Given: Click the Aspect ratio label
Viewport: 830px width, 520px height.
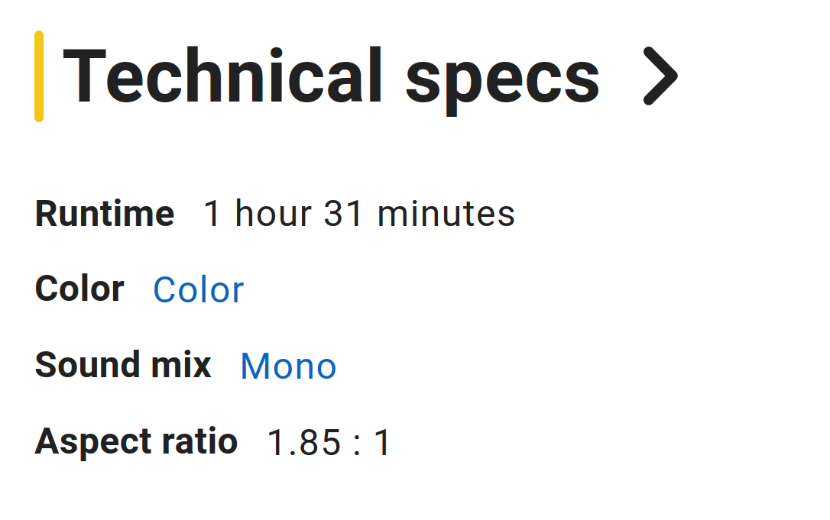Looking at the screenshot, I should coord(136,441).
